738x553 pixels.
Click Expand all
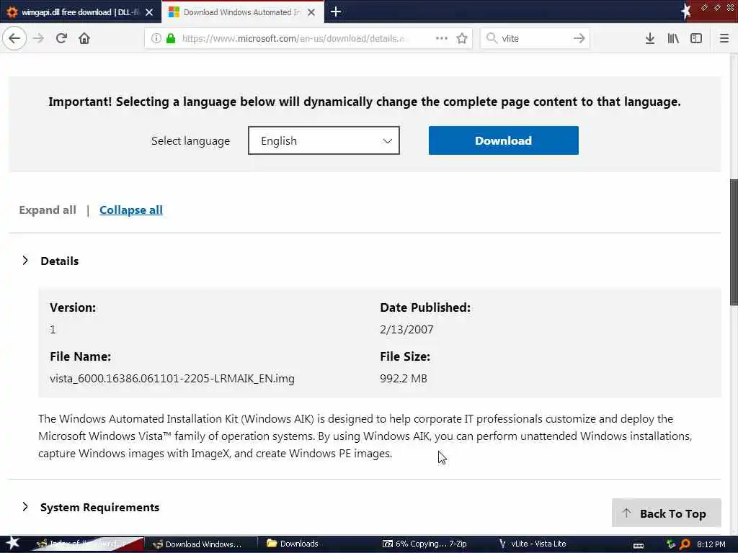[48, 210]
